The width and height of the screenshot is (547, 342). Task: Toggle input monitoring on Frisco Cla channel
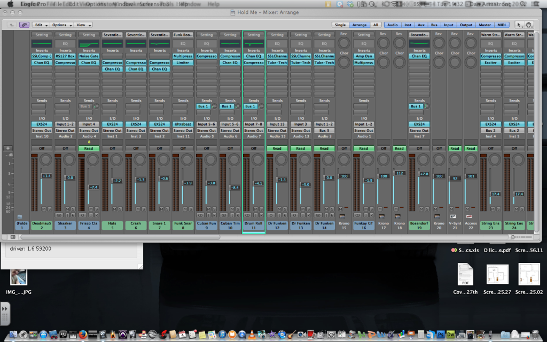pos(91,215)
